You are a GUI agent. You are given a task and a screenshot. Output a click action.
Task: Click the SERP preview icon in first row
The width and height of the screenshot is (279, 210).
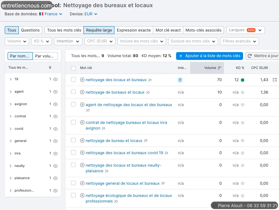[275, 80]
